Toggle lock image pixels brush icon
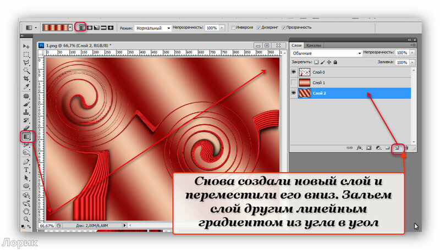Image resolution: width=440 pixels, height=250 pixels. point(323,62)
